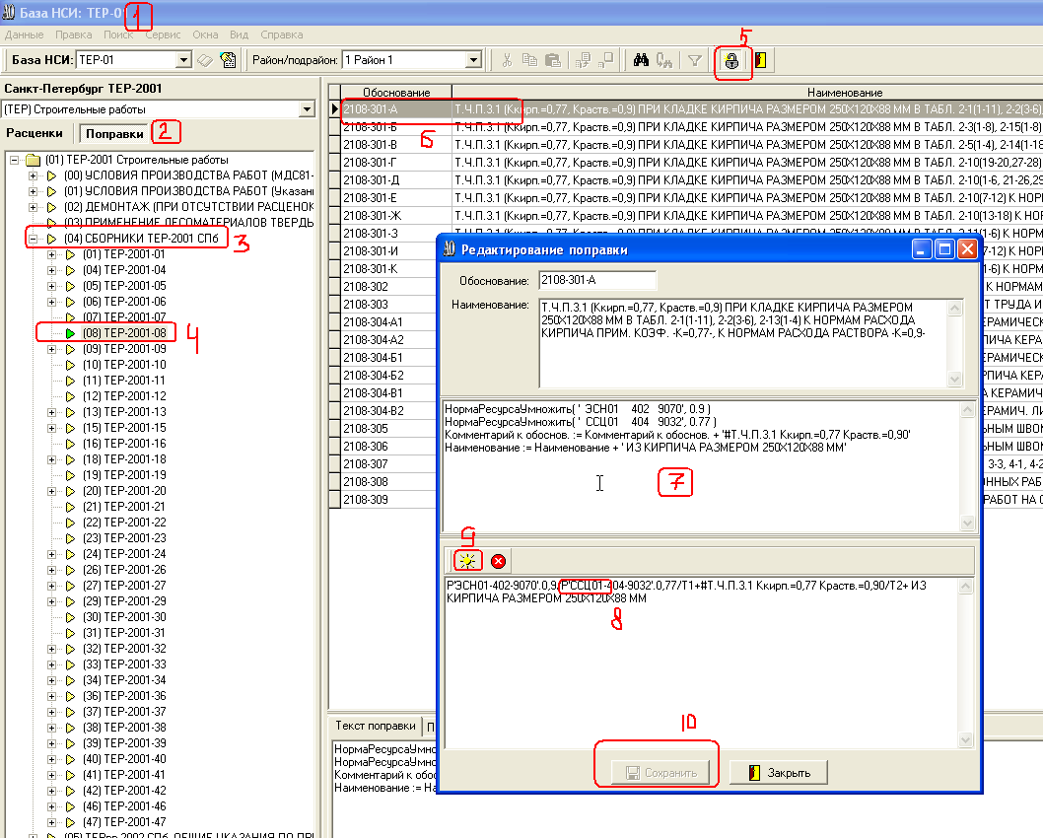
Task: Click the yellow folder icon of ТЕР-2001 root
Action: [x=34, y=160]
